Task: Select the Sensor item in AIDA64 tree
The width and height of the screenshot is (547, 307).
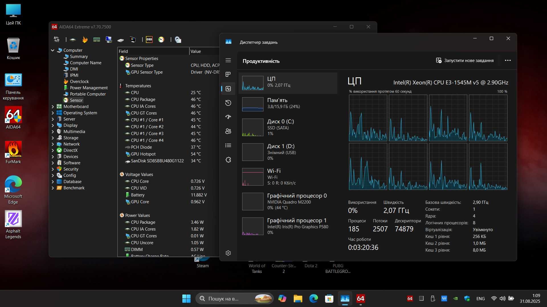Action: tap(76, 100)
